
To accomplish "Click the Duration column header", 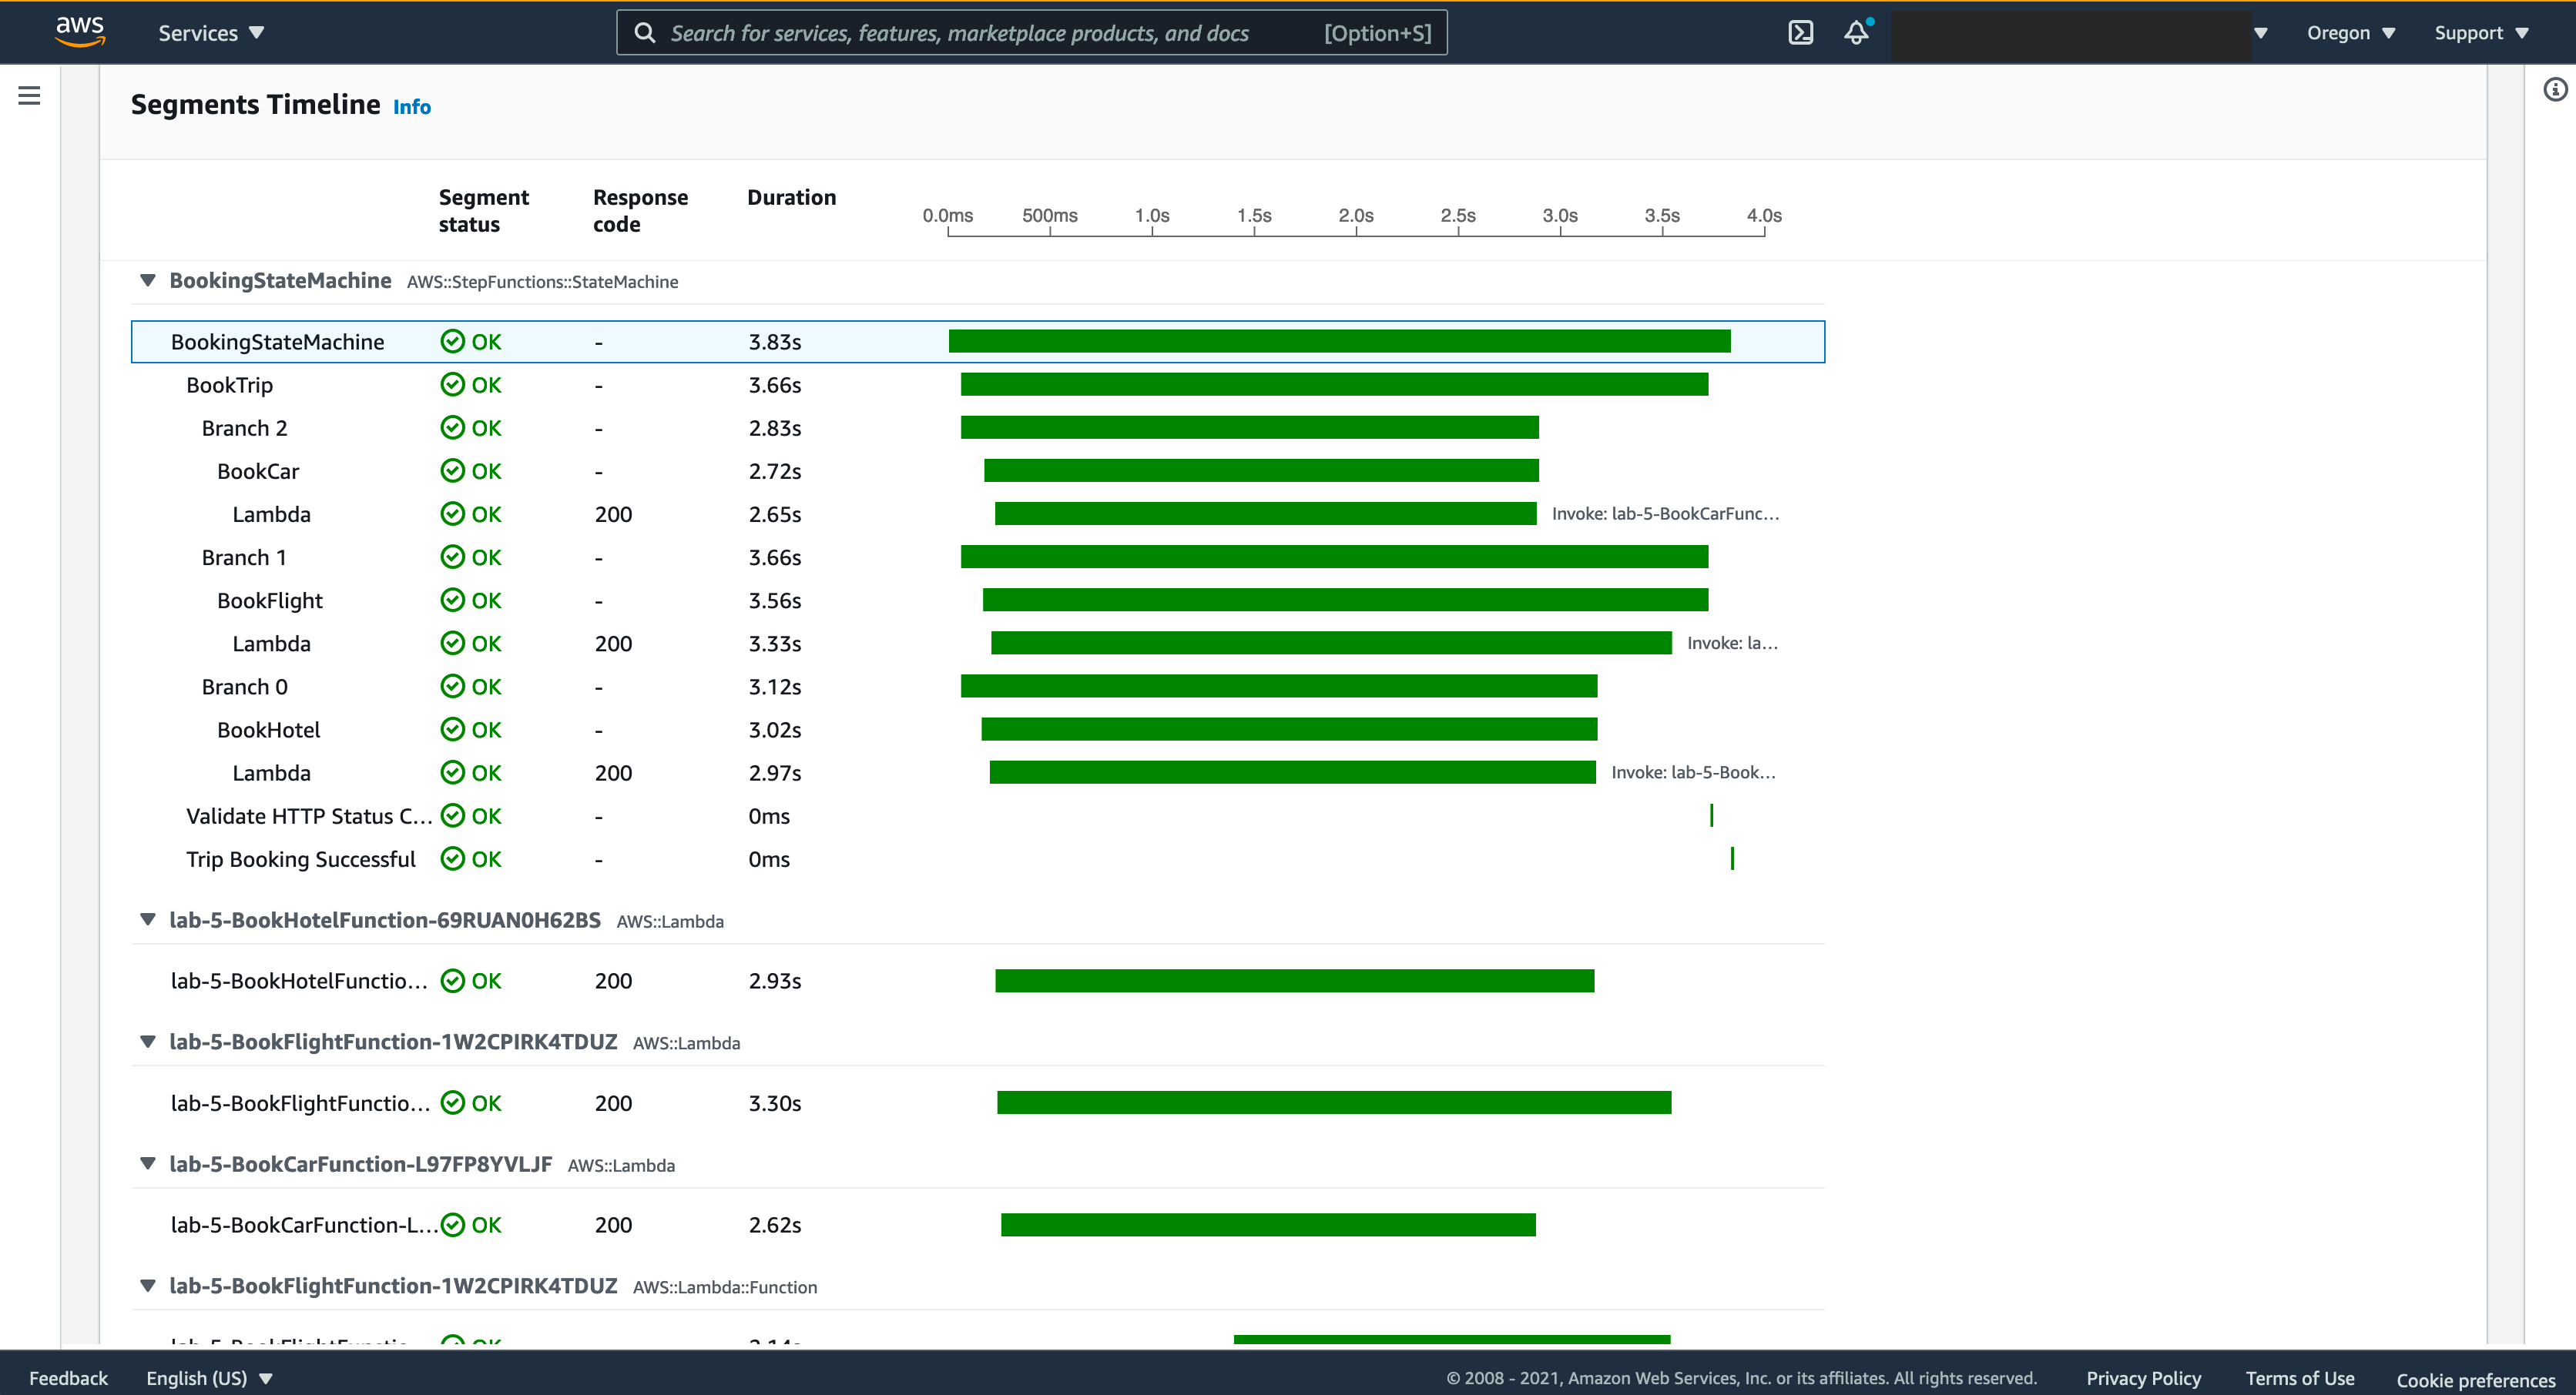I will tap(791, 198).
